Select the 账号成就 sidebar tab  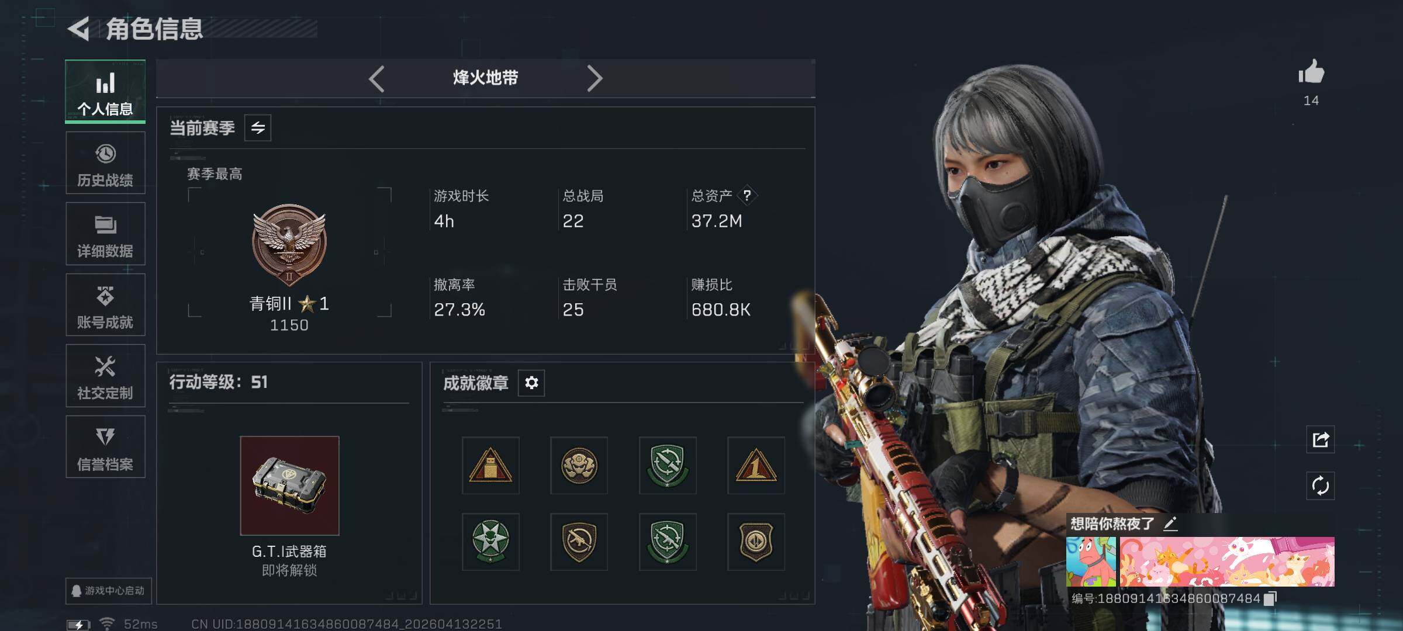pyautogui.click(x=105, y=305)
